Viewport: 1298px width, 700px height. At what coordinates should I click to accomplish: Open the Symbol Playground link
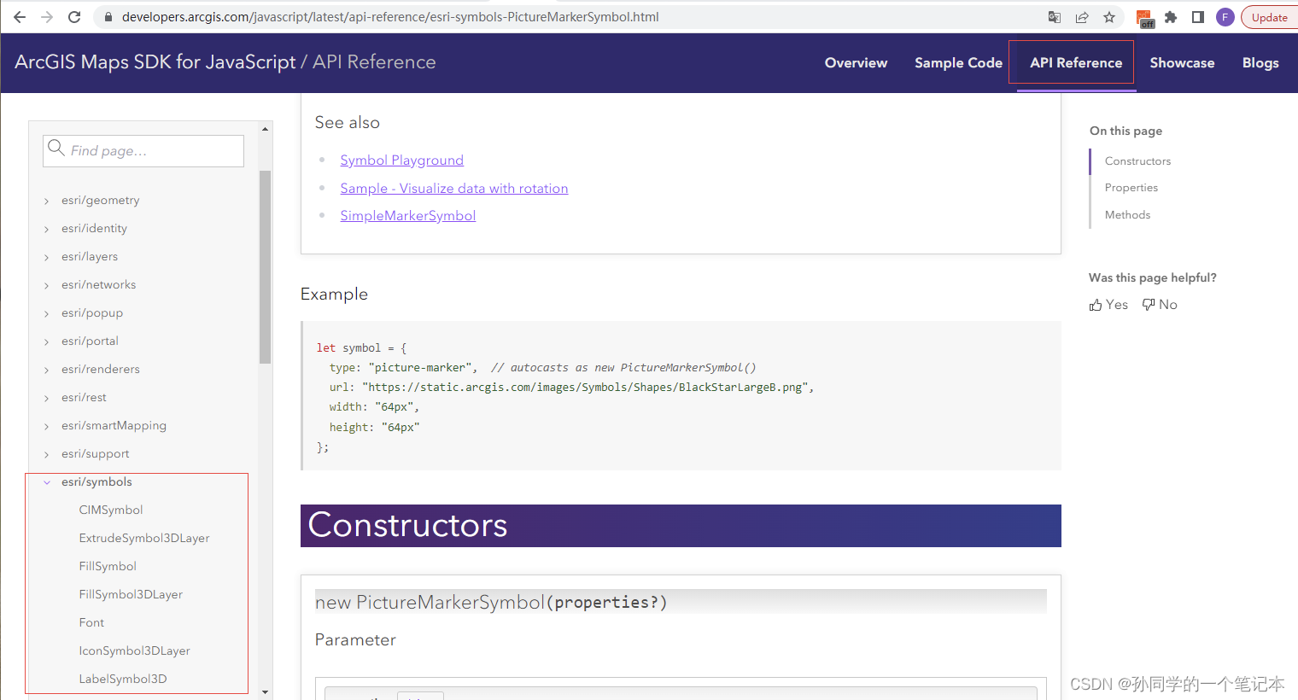[x=401, y=160]
